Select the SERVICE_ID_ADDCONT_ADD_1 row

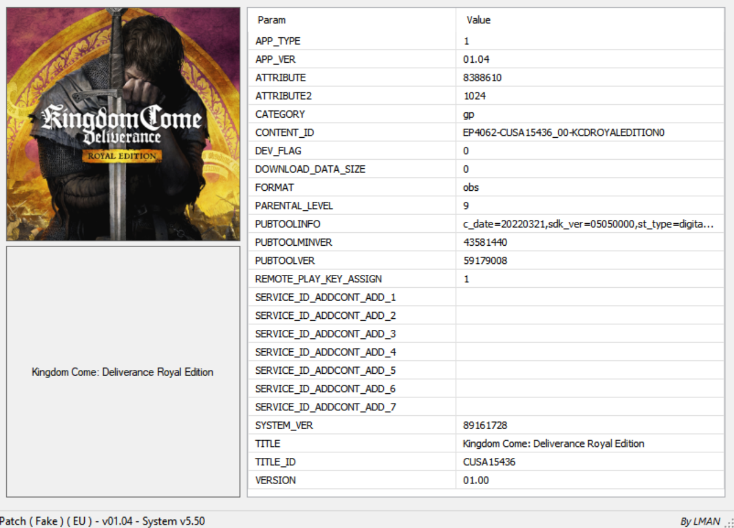[486, 297]
